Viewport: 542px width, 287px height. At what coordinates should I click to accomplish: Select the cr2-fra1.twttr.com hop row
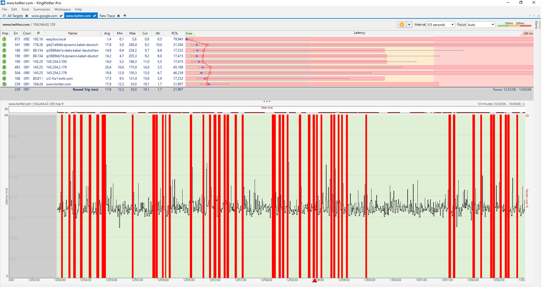[59, 79]
